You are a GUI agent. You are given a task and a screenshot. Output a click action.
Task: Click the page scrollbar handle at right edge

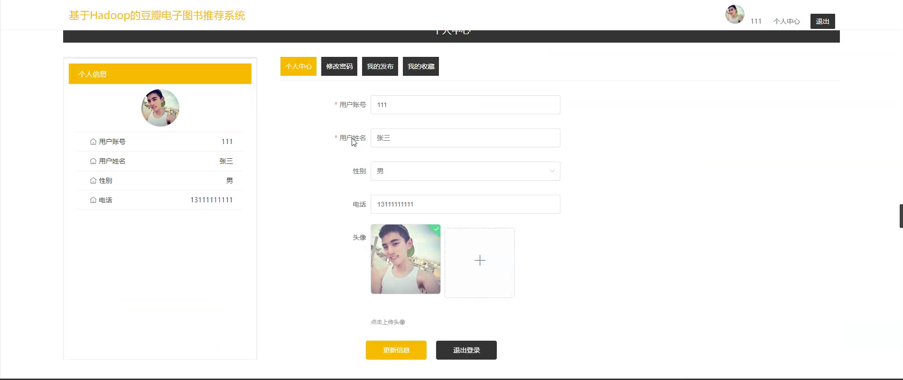[901, 216]
